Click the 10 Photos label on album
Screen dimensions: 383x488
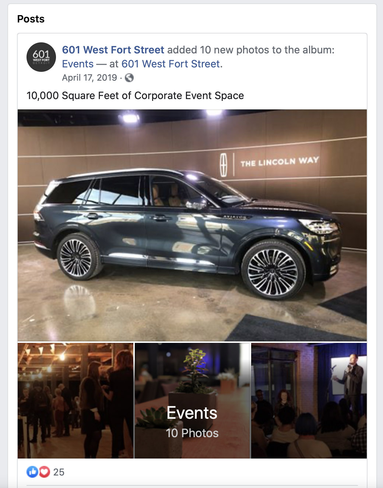(192, 433)
